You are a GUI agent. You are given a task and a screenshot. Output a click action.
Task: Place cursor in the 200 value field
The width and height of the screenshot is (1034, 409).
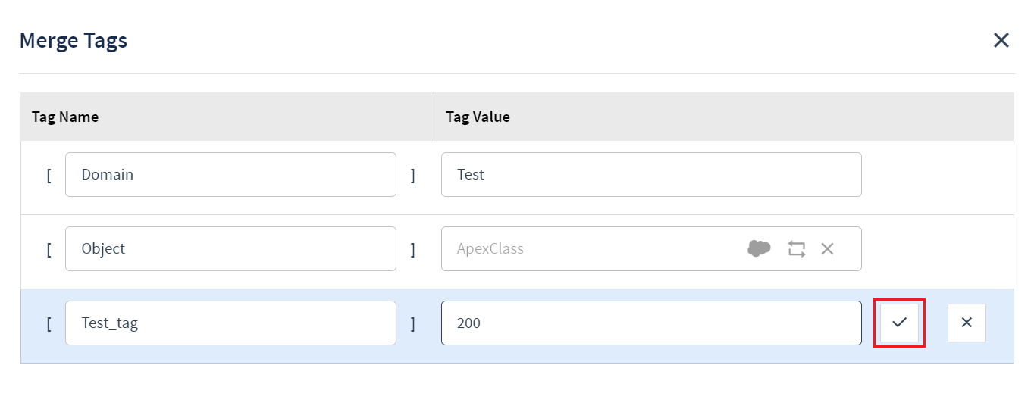(x=651, y=323)
